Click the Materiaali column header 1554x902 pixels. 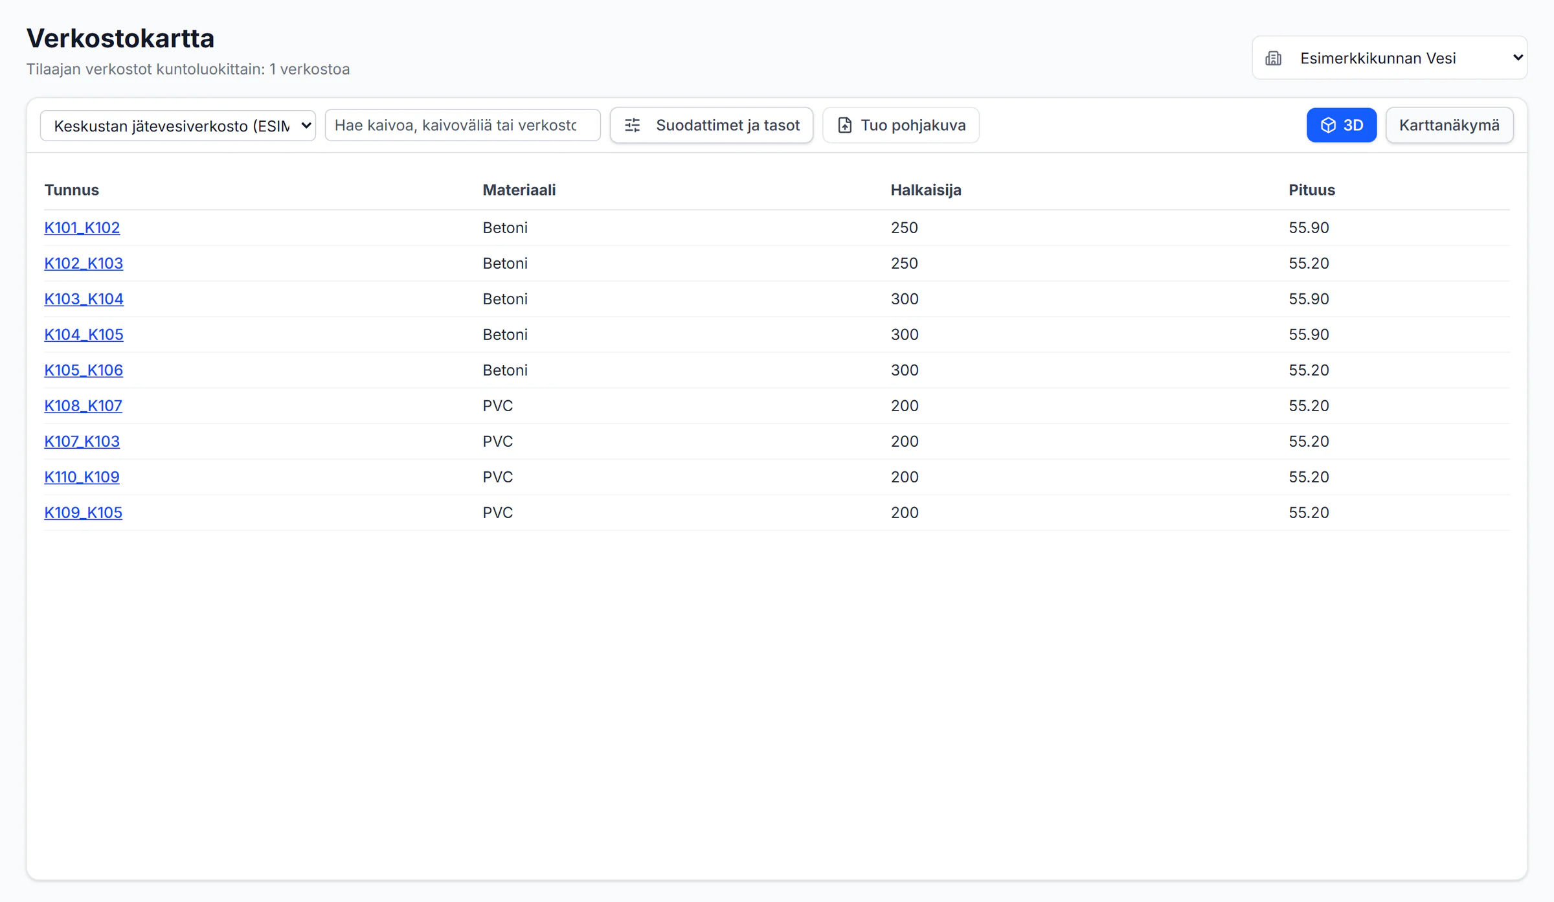pos(519,190)
